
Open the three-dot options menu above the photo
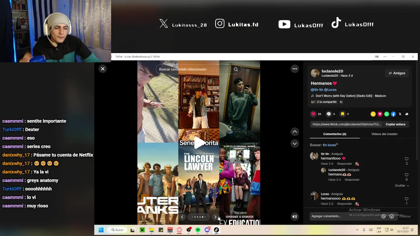pyautogui.click(x=295, y=69)
